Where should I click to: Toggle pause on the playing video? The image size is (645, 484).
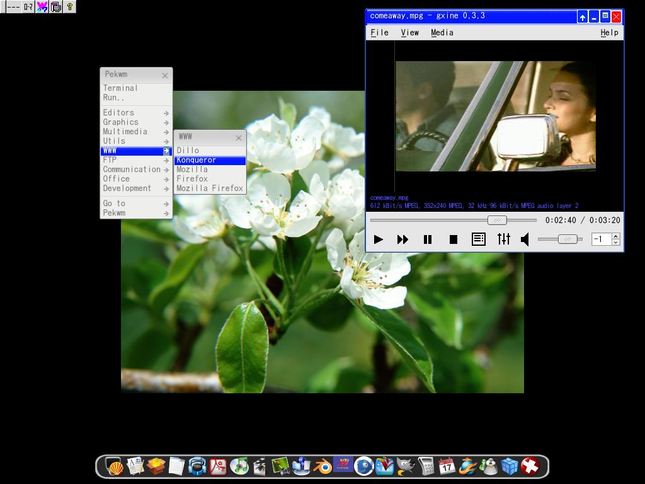(428, 239)
